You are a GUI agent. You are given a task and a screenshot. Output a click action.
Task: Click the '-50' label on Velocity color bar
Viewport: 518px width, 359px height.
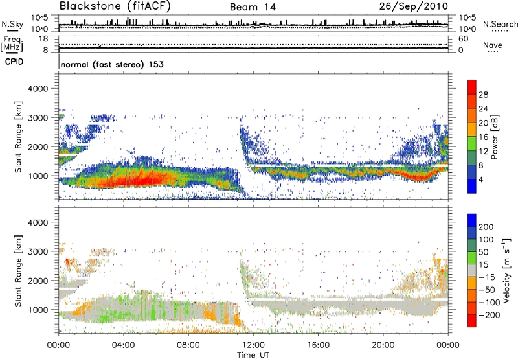486,290
